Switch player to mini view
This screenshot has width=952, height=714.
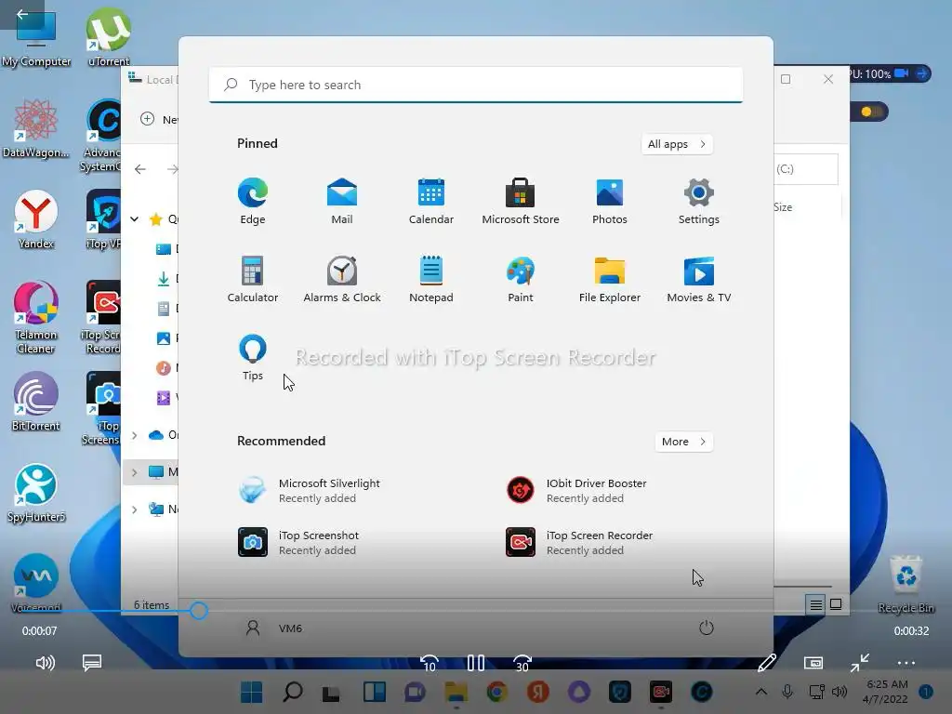pos(813,662)
